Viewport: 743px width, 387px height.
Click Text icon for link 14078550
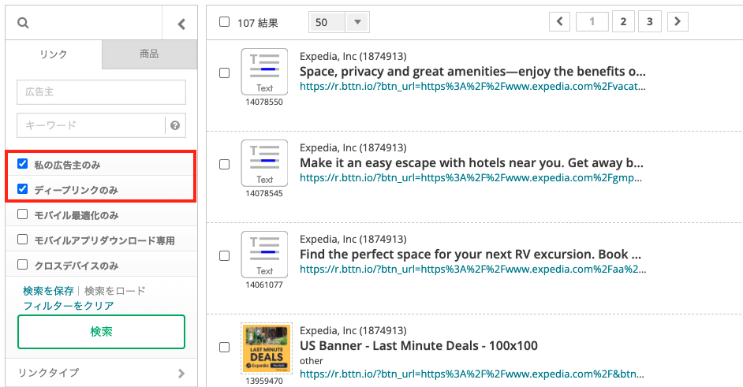(264, 72)
